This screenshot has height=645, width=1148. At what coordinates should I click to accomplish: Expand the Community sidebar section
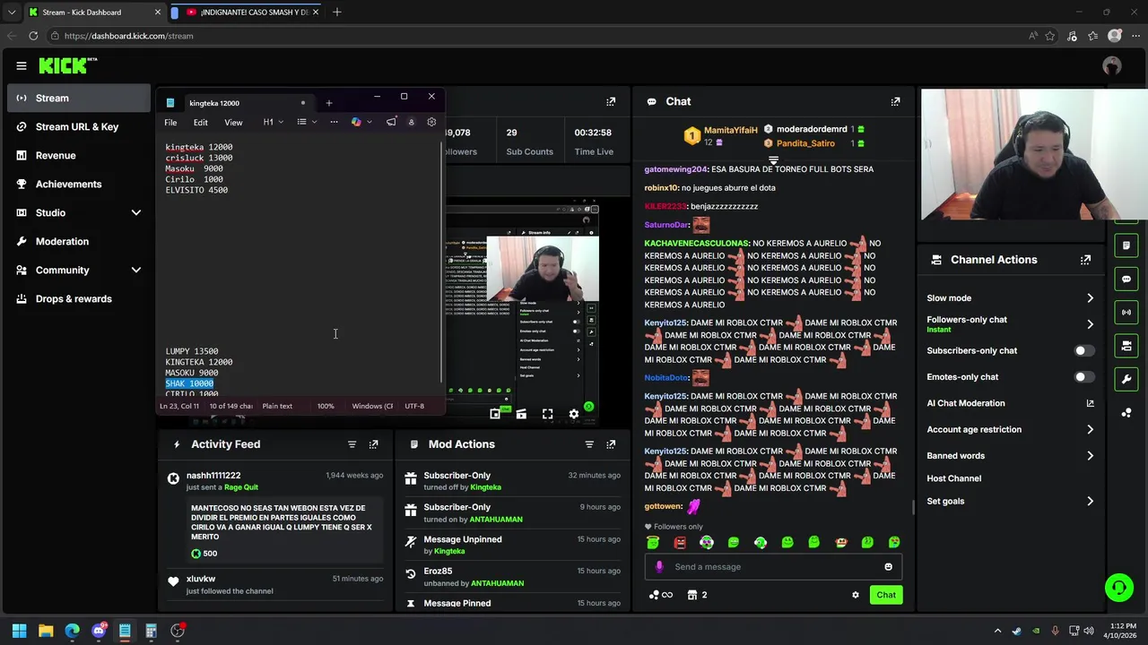[x=79, y=270]
